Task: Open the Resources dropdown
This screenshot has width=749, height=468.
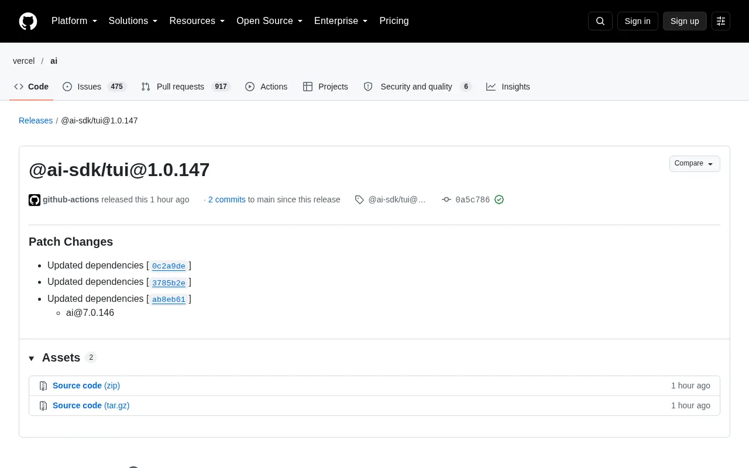Action: pos(197,21)
